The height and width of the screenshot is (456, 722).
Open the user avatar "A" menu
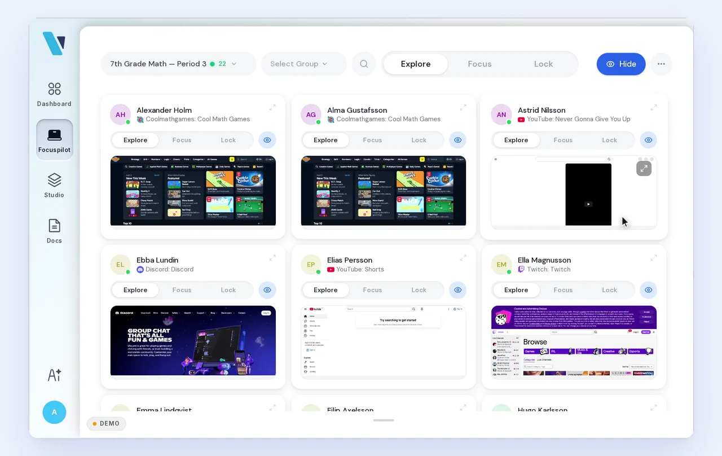[x=54, y=412]
